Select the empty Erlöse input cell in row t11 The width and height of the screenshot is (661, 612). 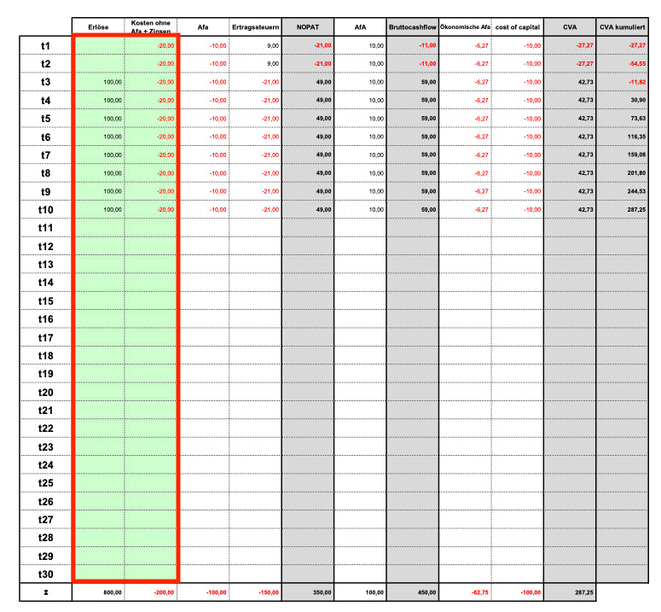[x=100, y=228]
